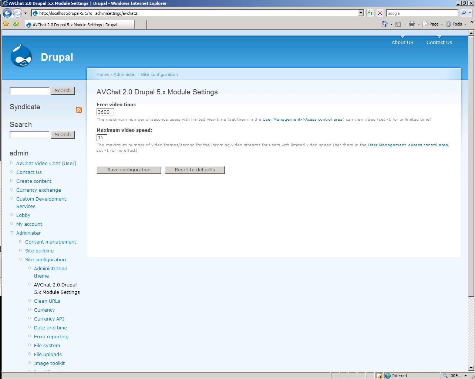Click the Add to Favorites icon
The height and width of the screenshot is (379, 475).
pos(16,24)
